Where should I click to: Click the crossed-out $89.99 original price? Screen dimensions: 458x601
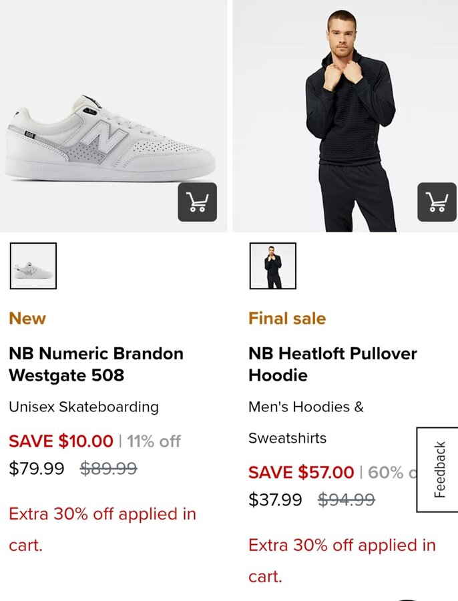point(108,469)
